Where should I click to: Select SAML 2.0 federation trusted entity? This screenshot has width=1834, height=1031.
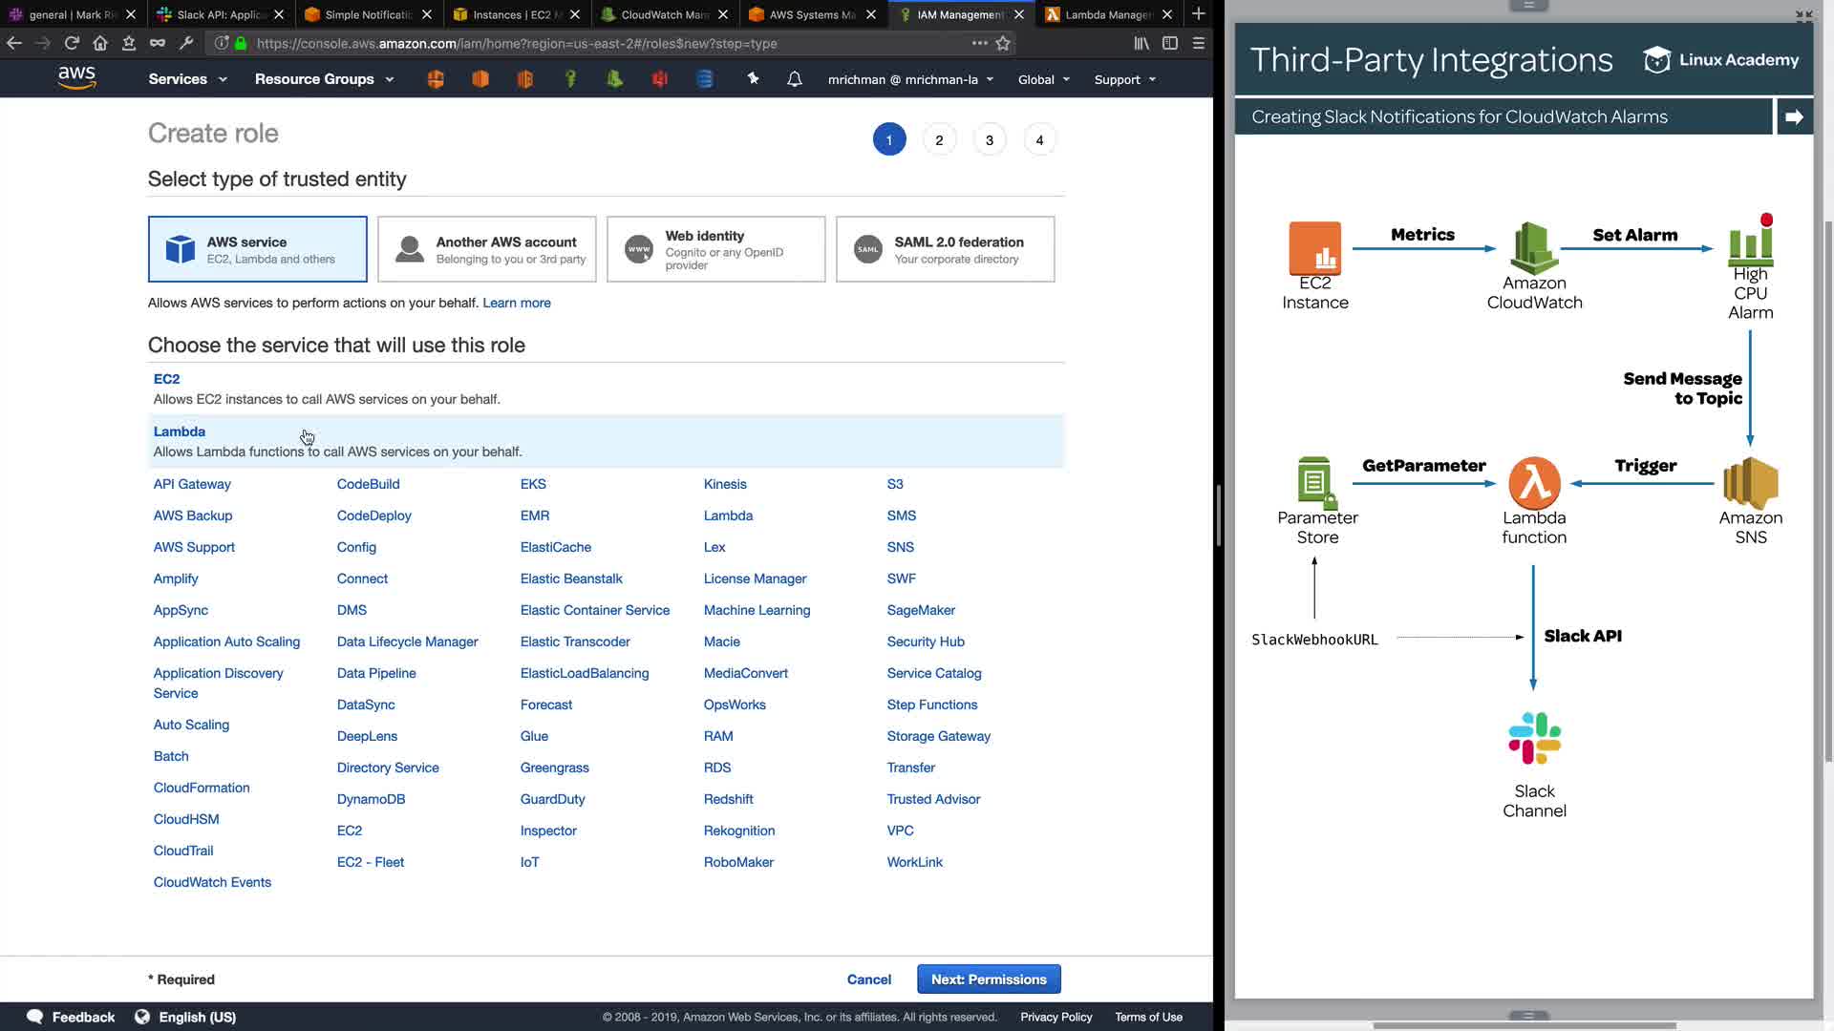click(945, 249)
